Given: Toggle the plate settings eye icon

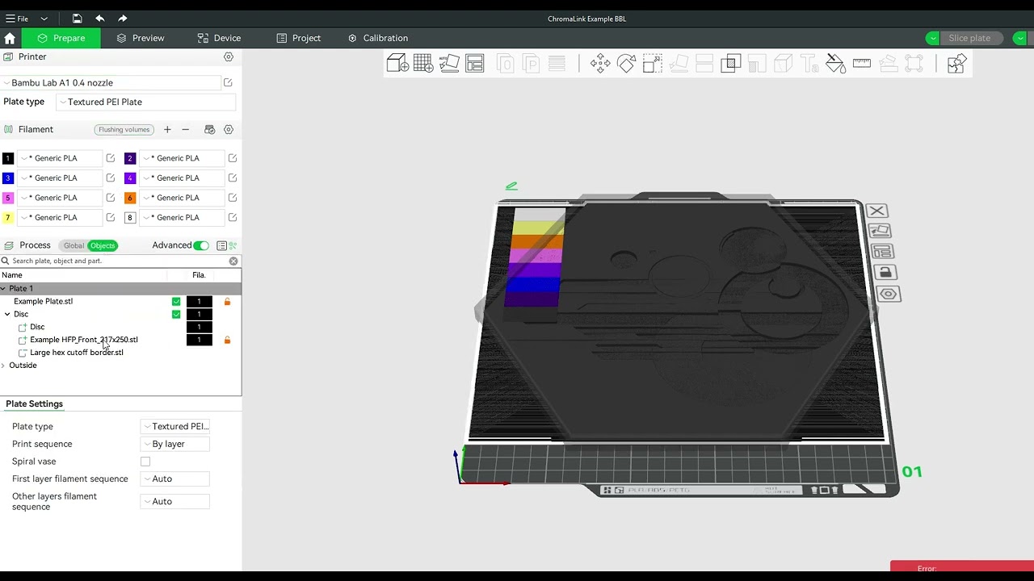Looking at the screenshot, I should 889,294.
